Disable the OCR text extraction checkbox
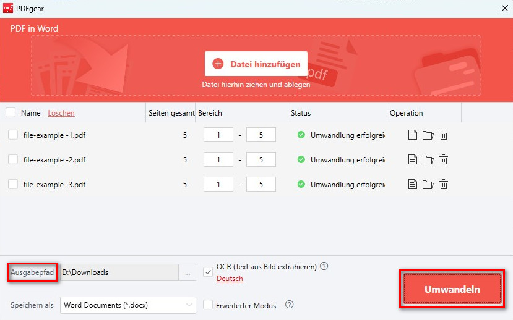Viewport: 513px width, 320px height. click(x=208, y=272)
